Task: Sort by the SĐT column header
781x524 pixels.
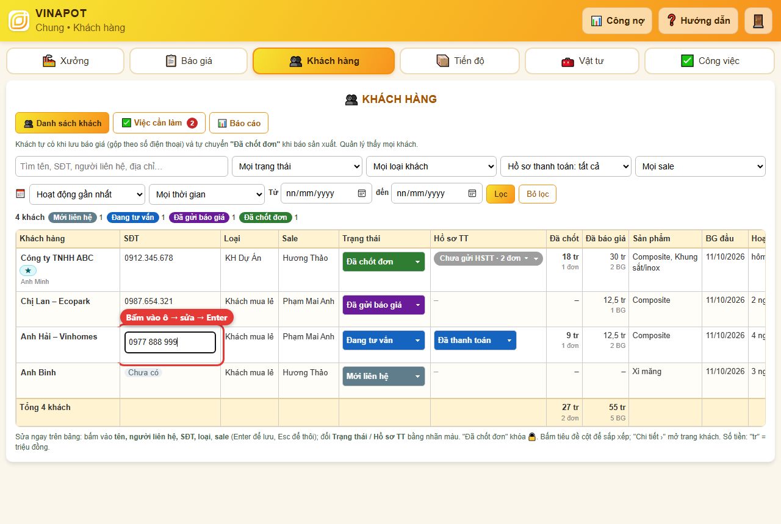Action: coord(170,238)
